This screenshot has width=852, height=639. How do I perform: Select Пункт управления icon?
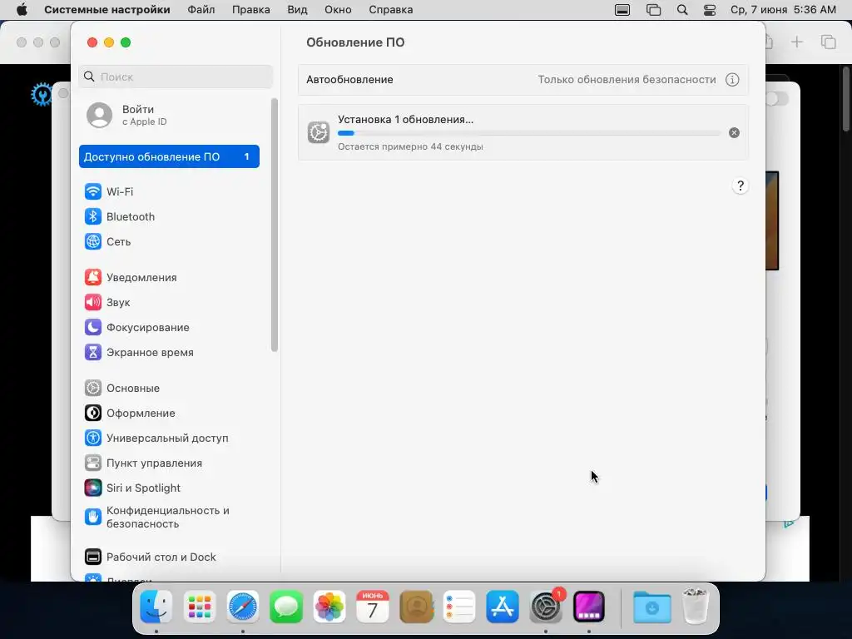point(93,463)
